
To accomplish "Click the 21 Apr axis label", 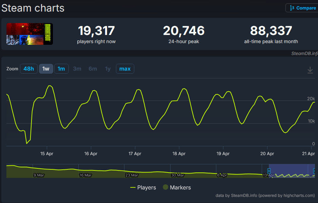I will pos(309,154).
